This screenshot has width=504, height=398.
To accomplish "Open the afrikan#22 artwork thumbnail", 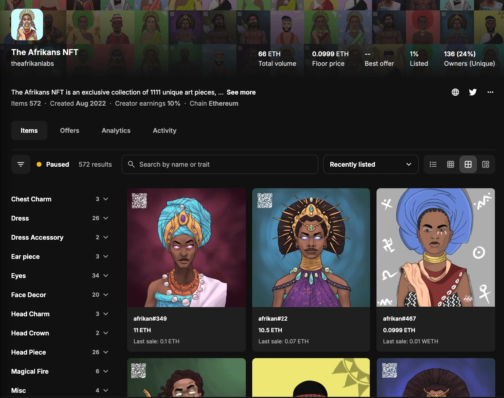I will pos(311,248).
